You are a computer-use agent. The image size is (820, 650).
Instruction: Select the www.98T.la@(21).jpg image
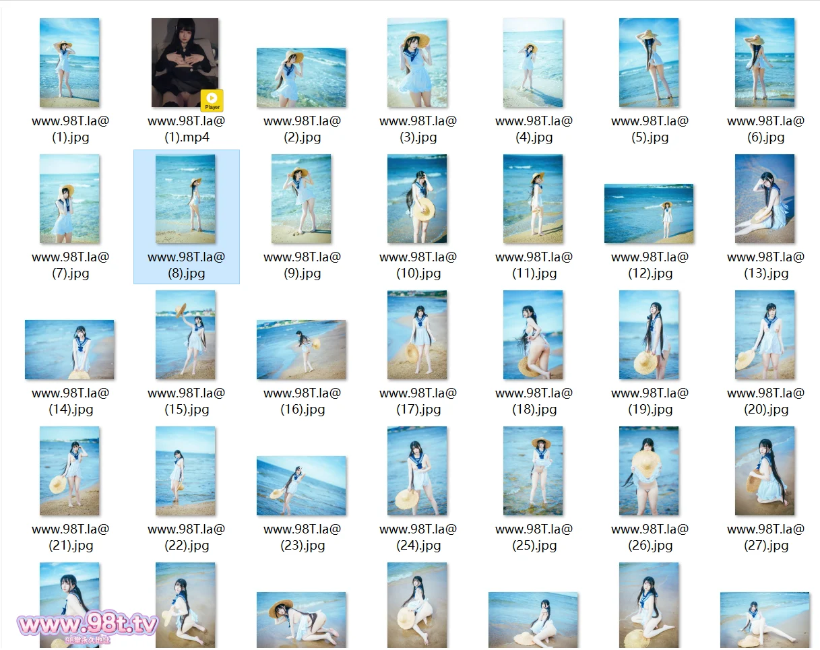point(69,471)
